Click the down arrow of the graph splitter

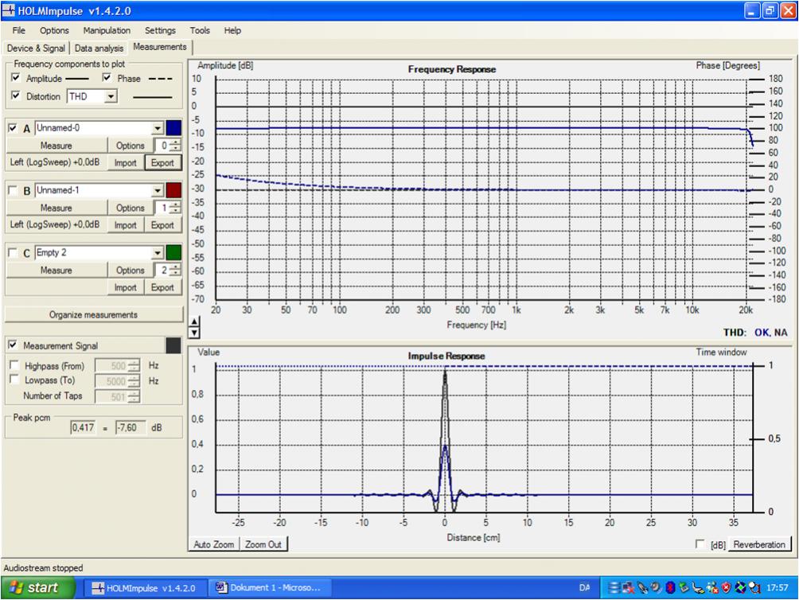click(x=194, y=333)
